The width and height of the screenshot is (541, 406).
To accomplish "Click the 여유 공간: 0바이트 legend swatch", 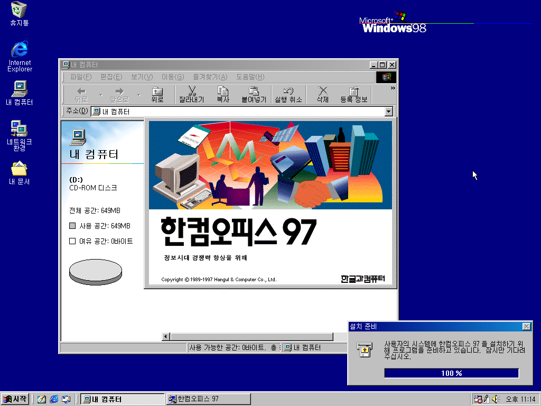I will click(x=72, y=241).
